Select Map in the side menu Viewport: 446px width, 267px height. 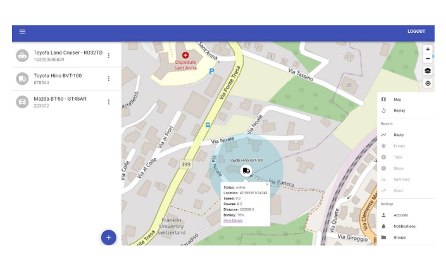[x=397, y=99]
